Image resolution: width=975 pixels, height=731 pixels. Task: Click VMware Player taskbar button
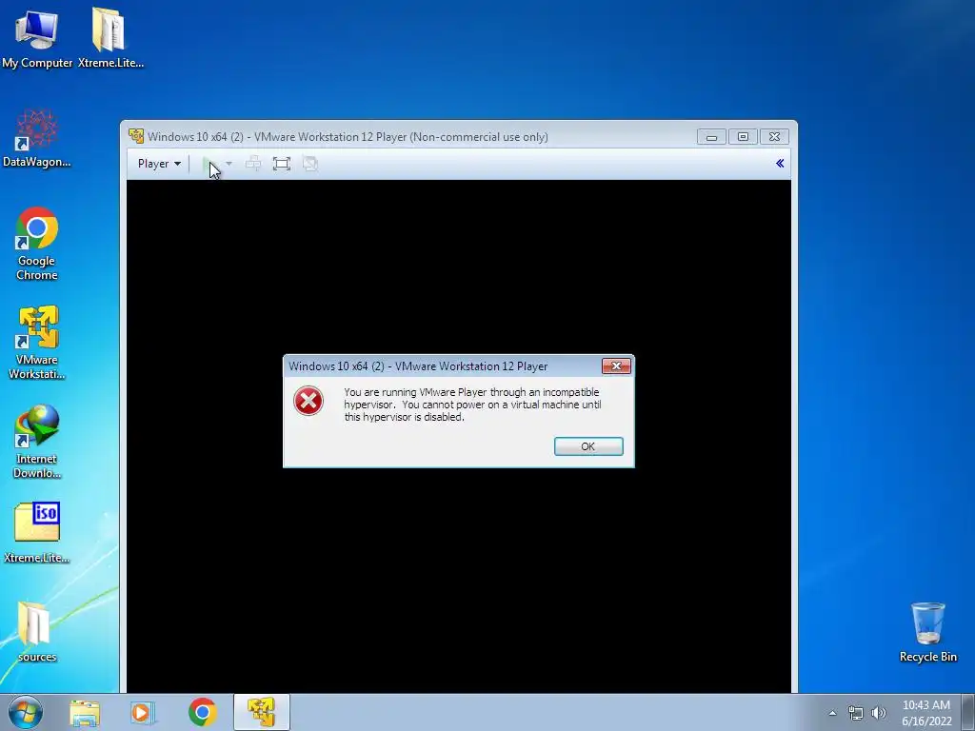tap(261, 712)
